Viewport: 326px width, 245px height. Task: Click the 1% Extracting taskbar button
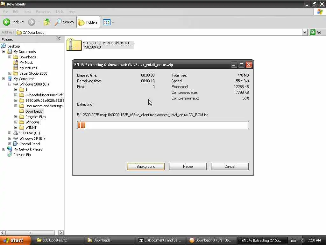pos(262,240)
